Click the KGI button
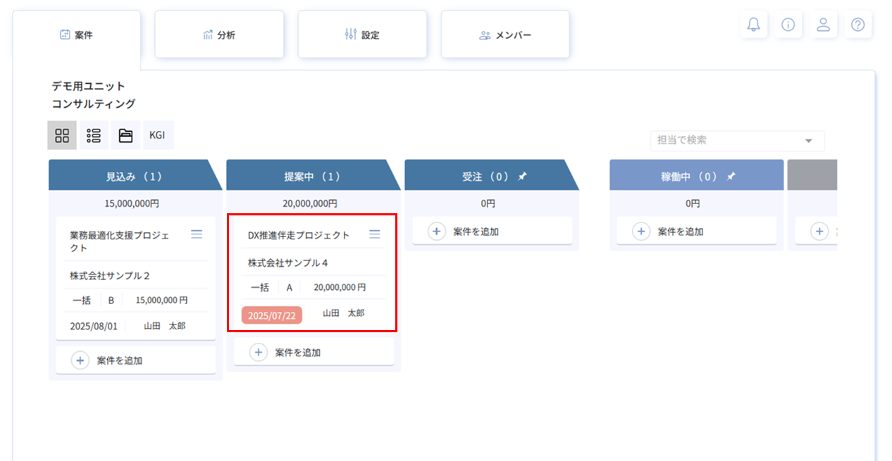The image size is (892, 461). pos(158,135)
